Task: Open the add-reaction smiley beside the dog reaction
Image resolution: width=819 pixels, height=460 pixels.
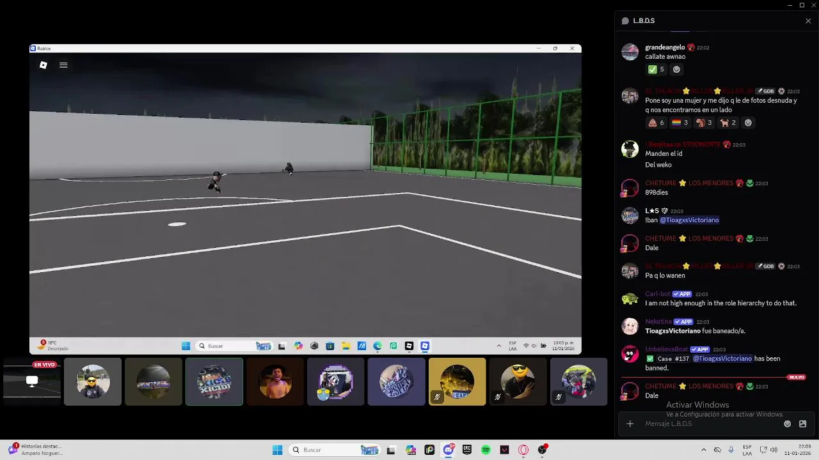Action: pyautogui.click(x=748, y=123)
